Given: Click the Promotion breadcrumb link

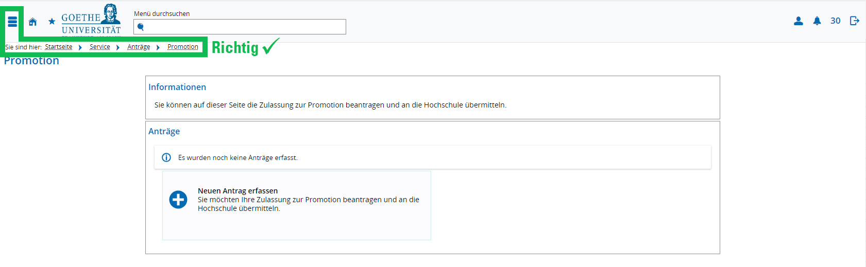Looking at the screenshot, I should coord(182,47).
